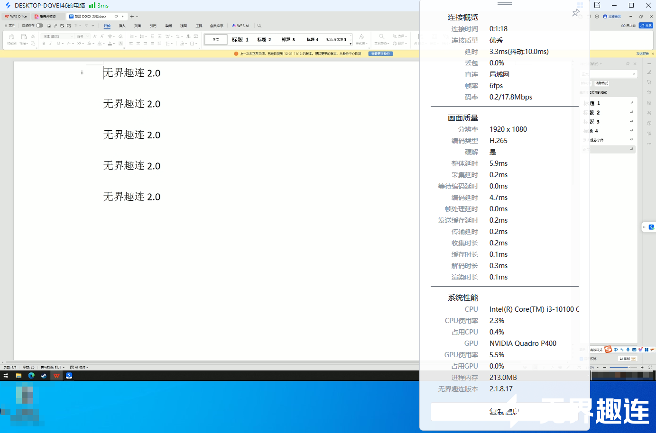Align text left icon
The height and width of the screenshot is (433, 656).
pyautogui.click(x=131, y=44)
